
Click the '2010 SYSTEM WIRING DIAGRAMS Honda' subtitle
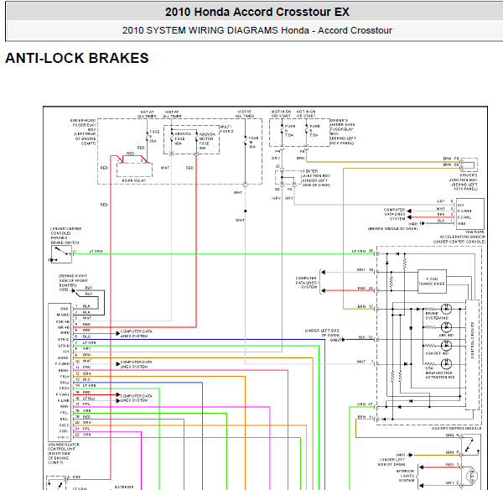215,30
